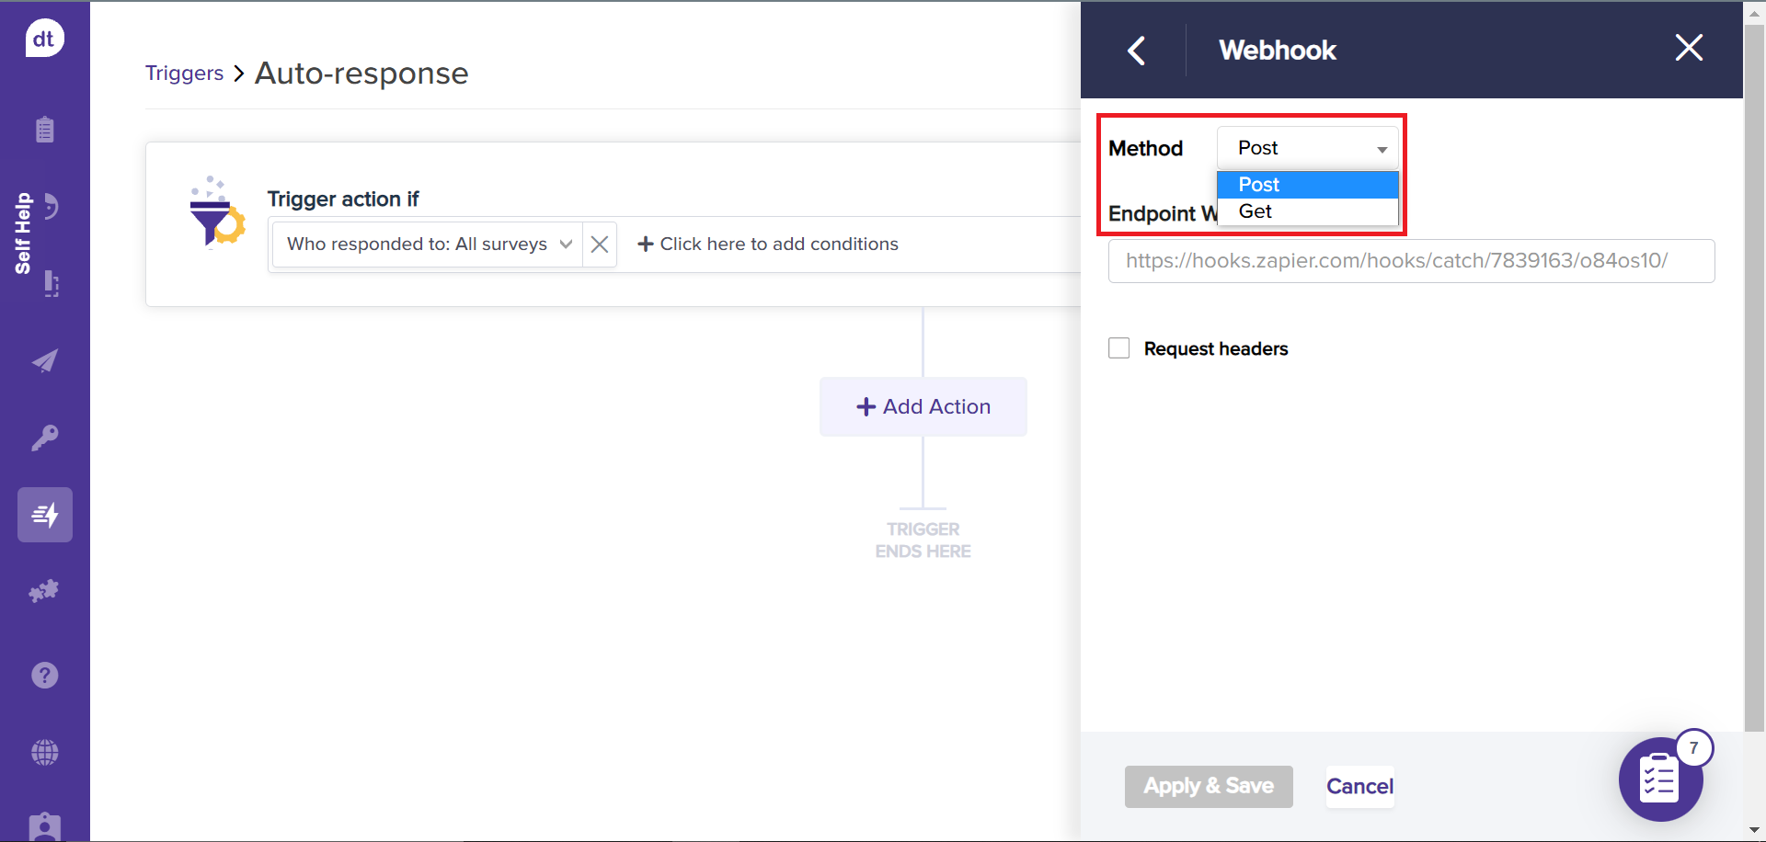Screen dimensions: 1766x842
Task: Open the Method dropdown showing Post
Action: (x=1307, y=148)
